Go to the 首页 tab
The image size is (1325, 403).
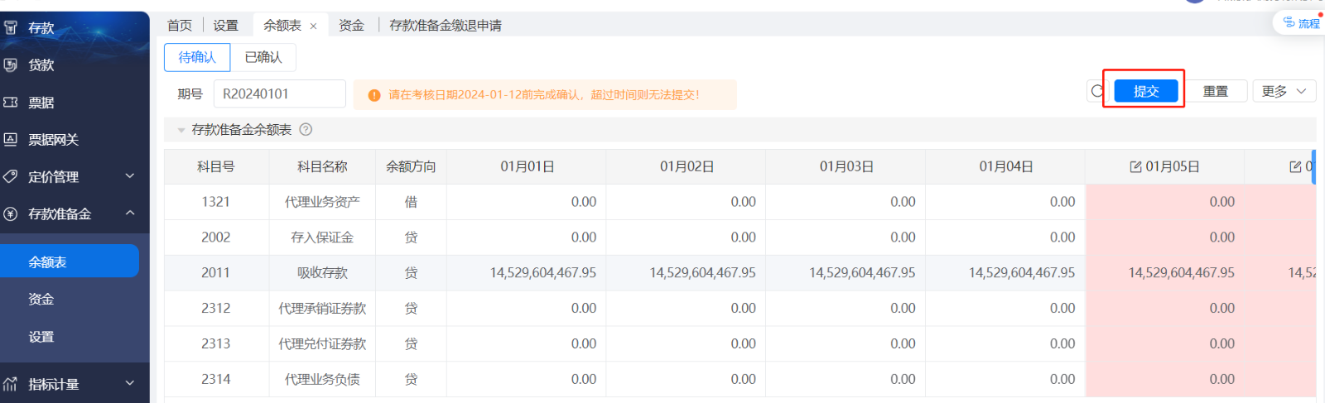pyautogui.click(x=180, y=26)
